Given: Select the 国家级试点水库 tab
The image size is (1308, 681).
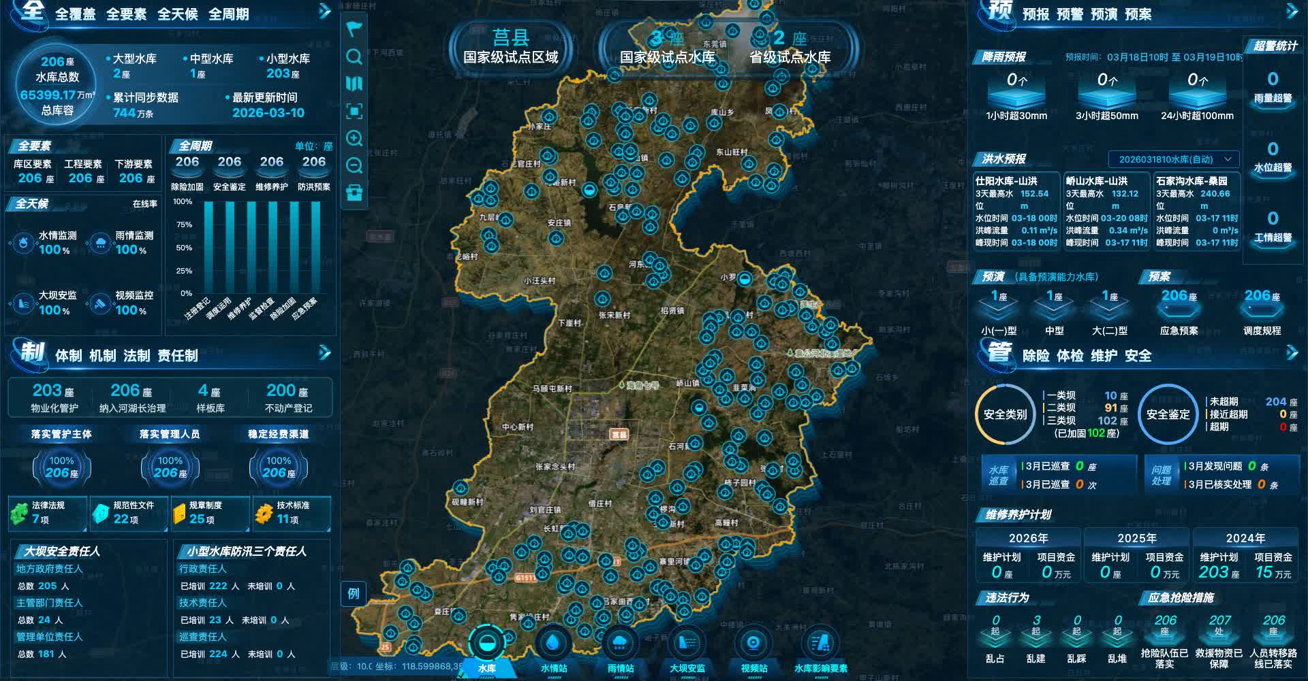Looking at the screenshot, I should point(666,48).
